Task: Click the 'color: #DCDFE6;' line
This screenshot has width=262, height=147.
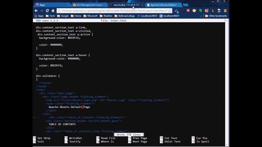Action: click(x=51, y=65)
